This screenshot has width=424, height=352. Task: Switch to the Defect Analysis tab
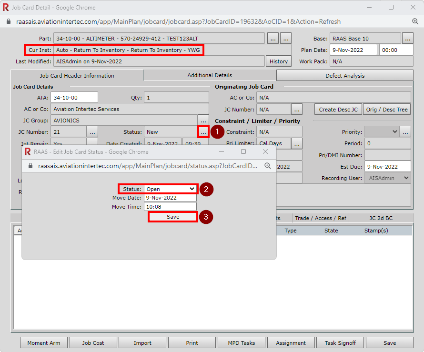click(x=345, y=76)
